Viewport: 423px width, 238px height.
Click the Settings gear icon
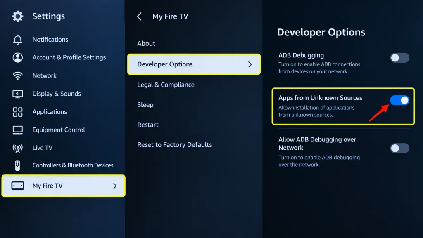[18, 16]
